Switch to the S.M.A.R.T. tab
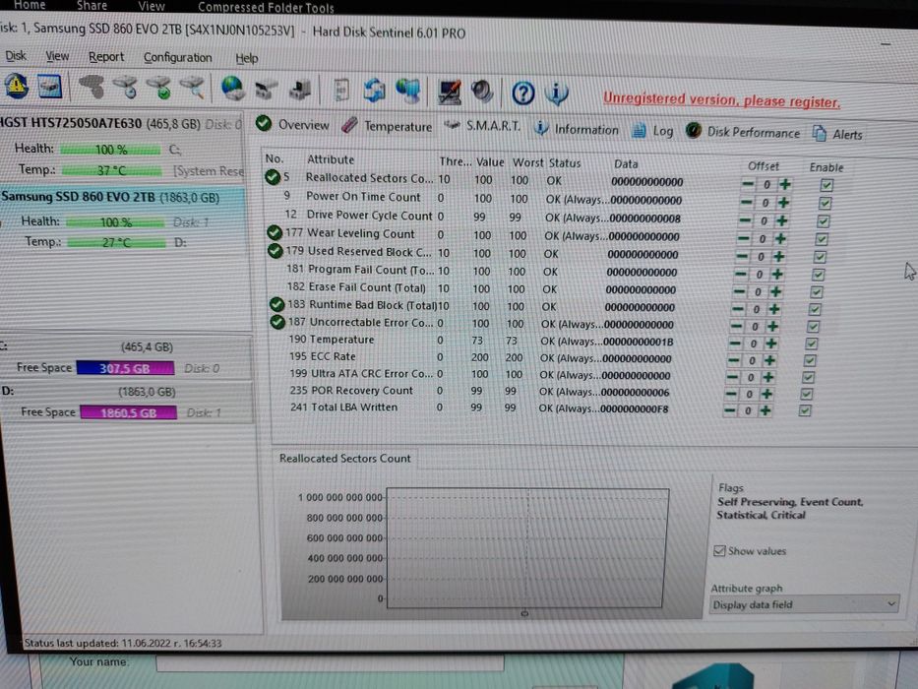Screen dimensions: 918x689 [482, 126]
